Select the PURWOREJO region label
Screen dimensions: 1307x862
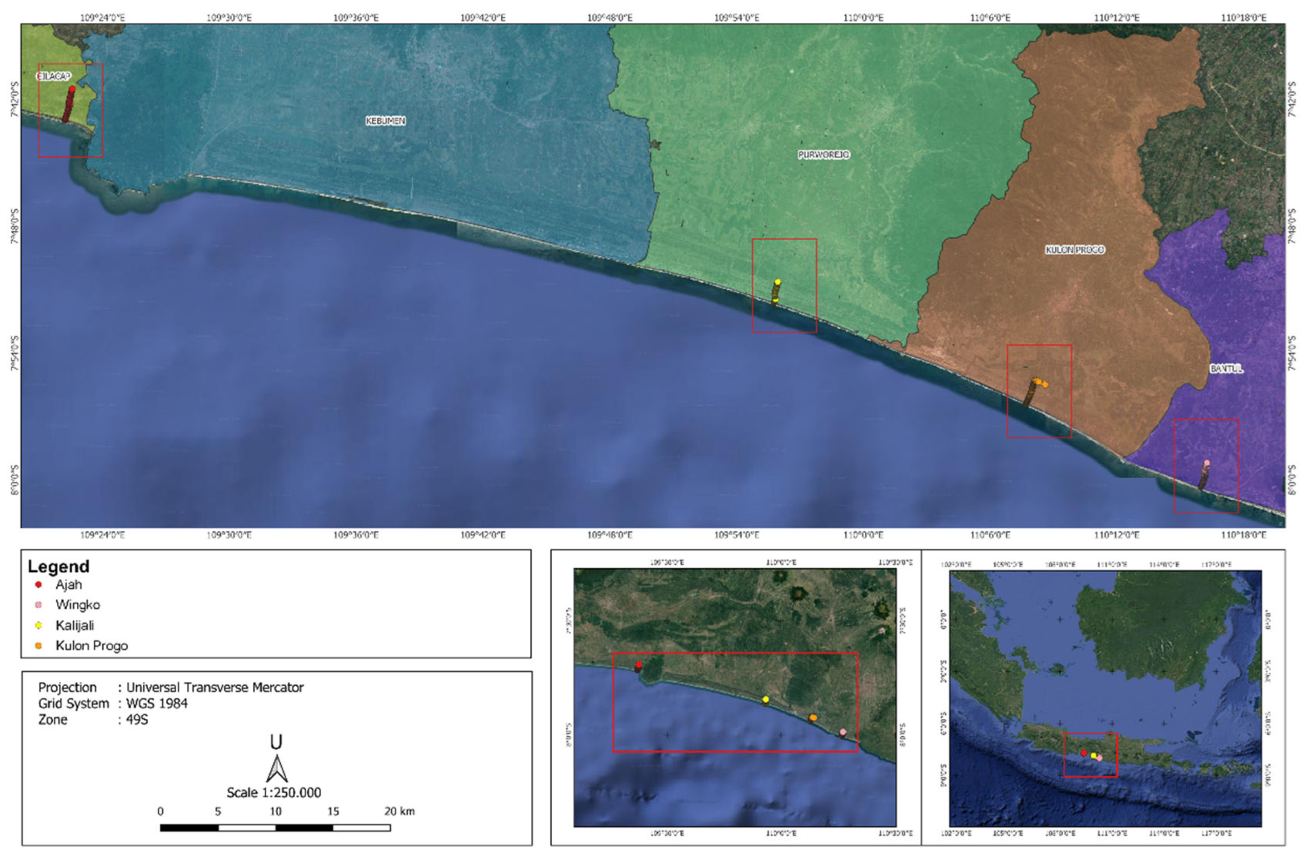pyautogui.click(x=823, y=155)
